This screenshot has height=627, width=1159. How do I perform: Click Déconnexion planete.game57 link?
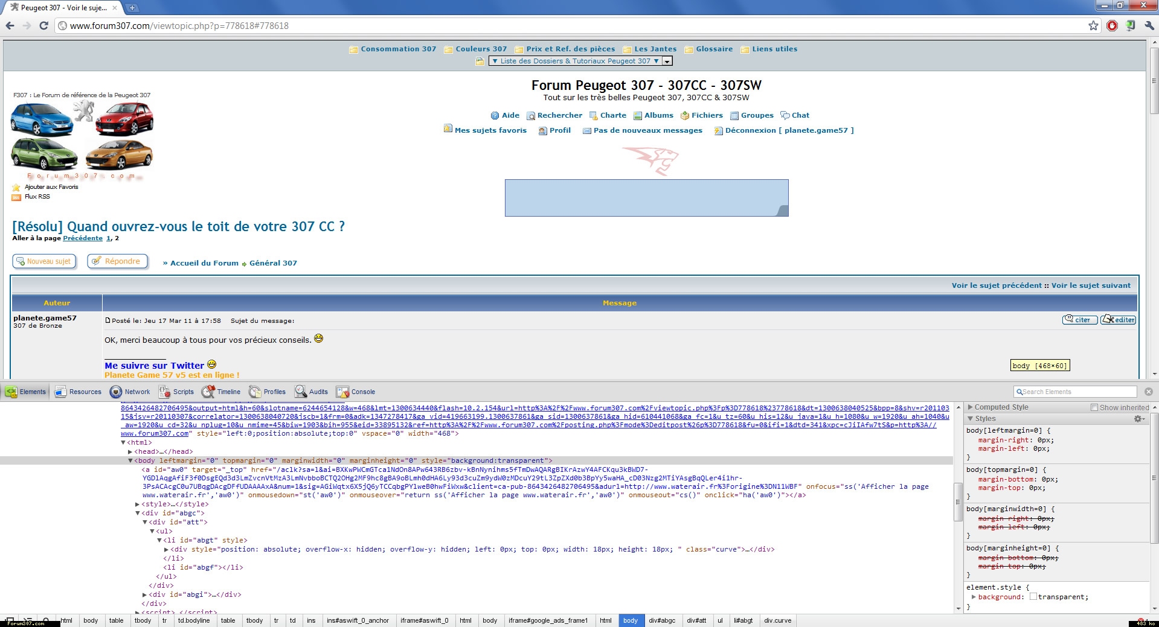coord(789,130)
